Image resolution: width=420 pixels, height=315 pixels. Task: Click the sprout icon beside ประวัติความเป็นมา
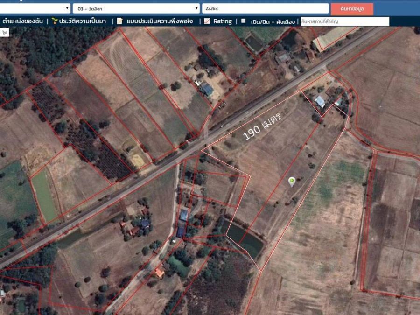(55, 21)
